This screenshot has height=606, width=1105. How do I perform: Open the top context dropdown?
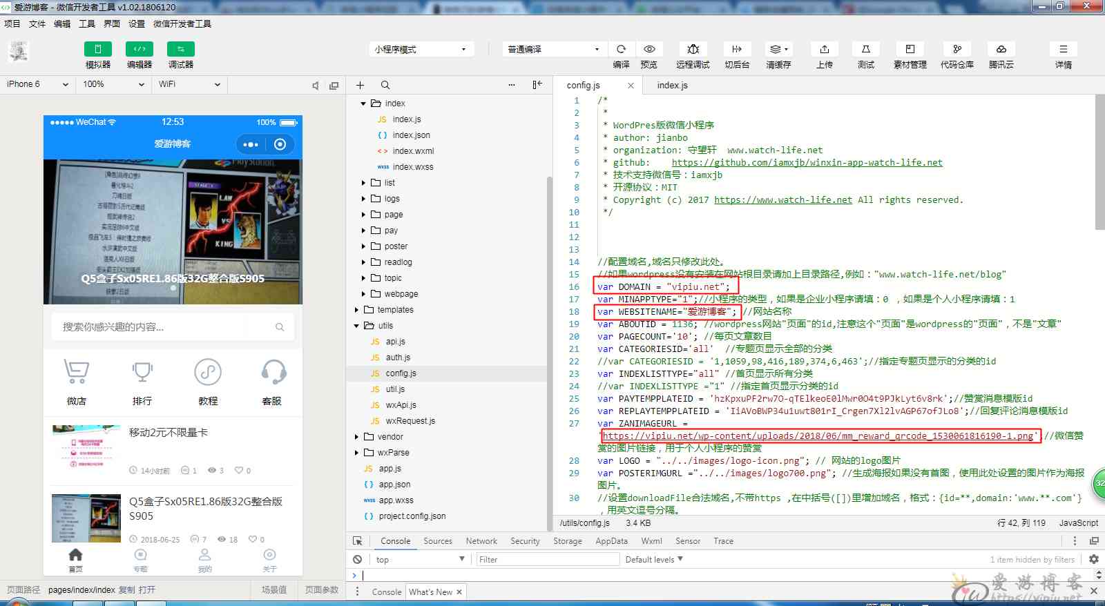[420, 560]
